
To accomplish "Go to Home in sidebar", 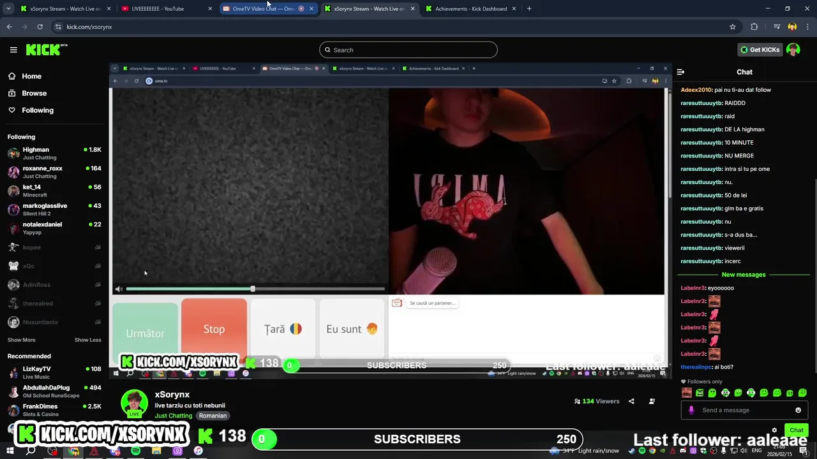I will [x=31, y=76].
